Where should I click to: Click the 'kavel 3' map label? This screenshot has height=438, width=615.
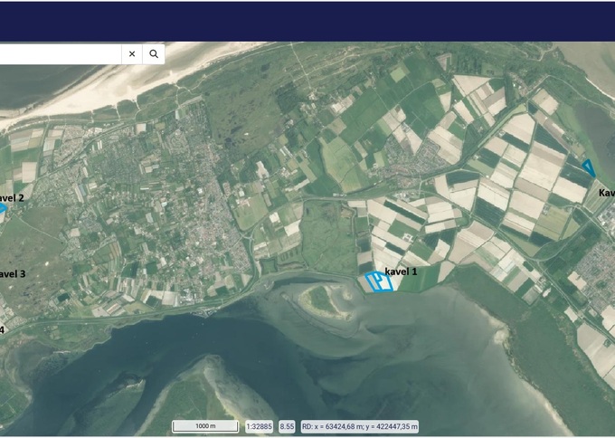[13, 273]
